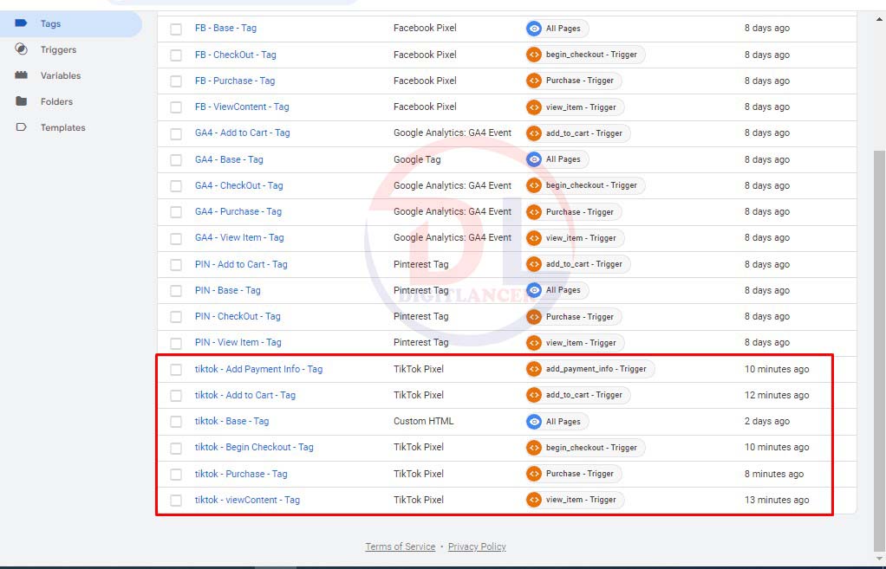The image size is (886, 569).
Task: Click Pinterest Tag type in PIN - View Item - Tag row
Action: coord(421,342)
